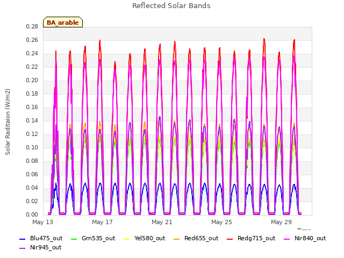Click the 0.00 y-axis tick label

point(32,215)
